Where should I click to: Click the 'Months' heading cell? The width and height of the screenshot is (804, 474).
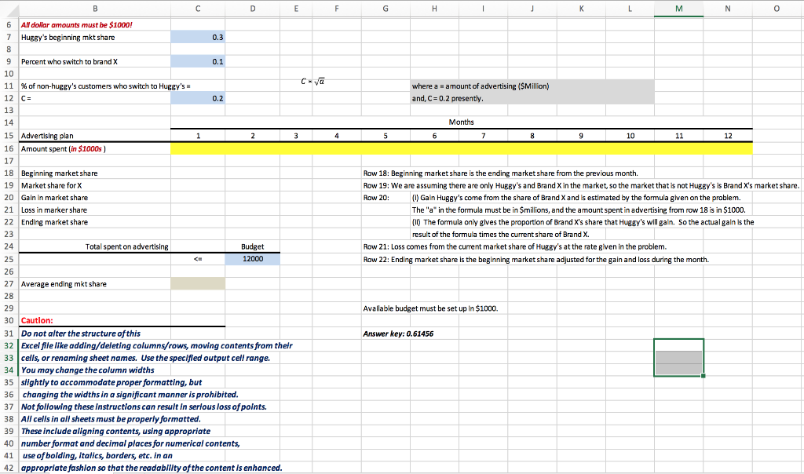click(x=461, y=122)
